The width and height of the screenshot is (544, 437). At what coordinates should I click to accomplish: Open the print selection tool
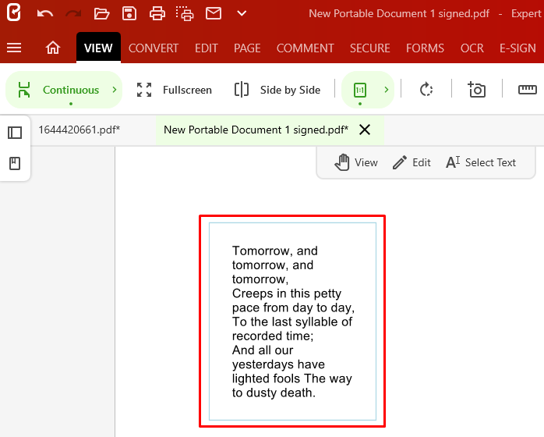click(185, 13)
